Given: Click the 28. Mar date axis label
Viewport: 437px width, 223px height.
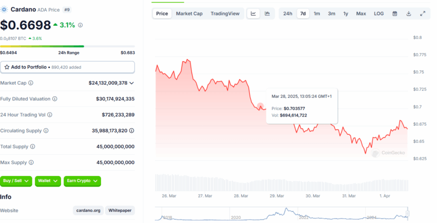Looking at the screenshot, I should (241, 196).
